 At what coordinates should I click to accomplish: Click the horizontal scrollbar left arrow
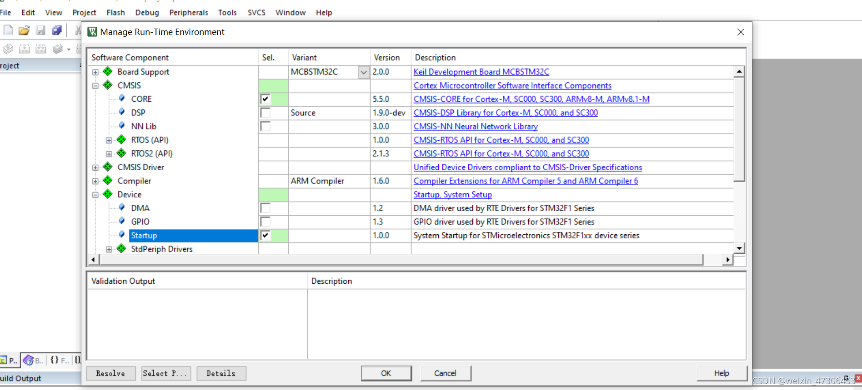tap(93, 260)
